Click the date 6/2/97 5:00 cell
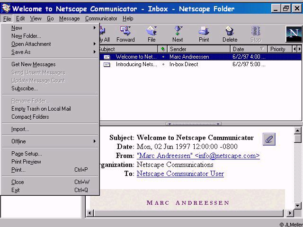The image size is (303, 227). [249, 64]
